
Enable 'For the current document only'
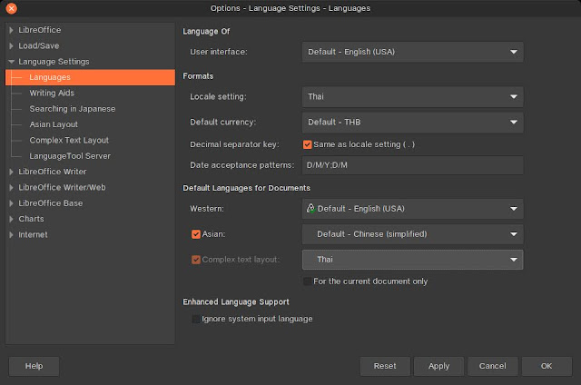(307, 281)
